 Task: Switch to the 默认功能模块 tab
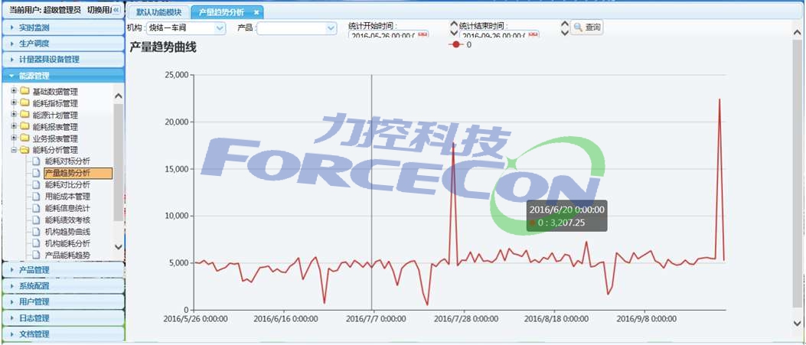[x=159, y=12]
